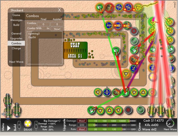Image resolution: width=178 pixels, height=136 pixels.
Task: Go to previous build tower with up arrow
Action: tap(19, 125)
